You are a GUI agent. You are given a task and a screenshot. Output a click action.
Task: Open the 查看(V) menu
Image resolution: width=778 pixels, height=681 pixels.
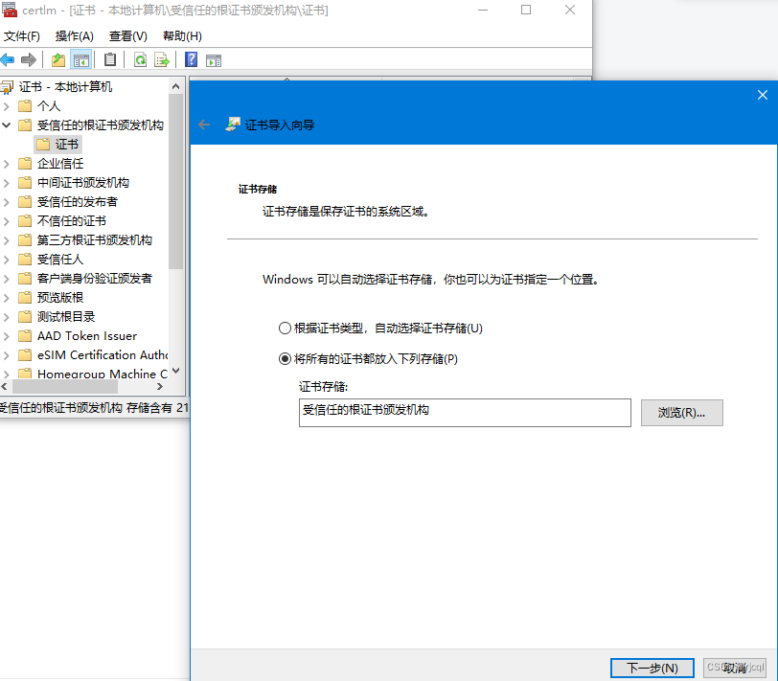point(127,35)
